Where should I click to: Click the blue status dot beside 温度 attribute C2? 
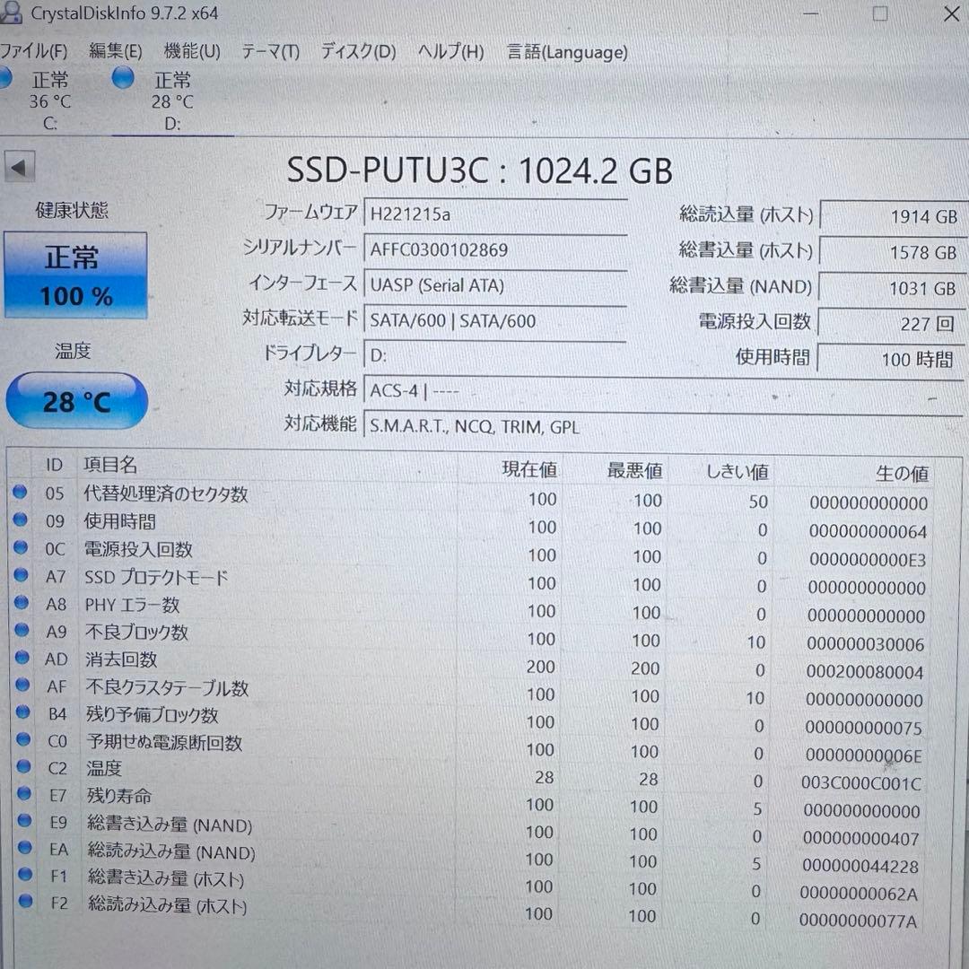point(21,767)
